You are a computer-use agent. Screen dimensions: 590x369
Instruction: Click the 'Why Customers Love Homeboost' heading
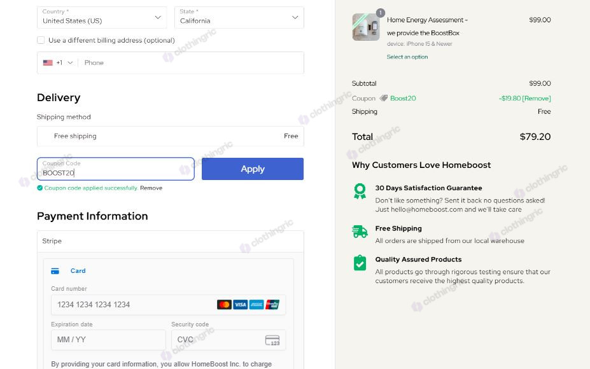point(421,165)
